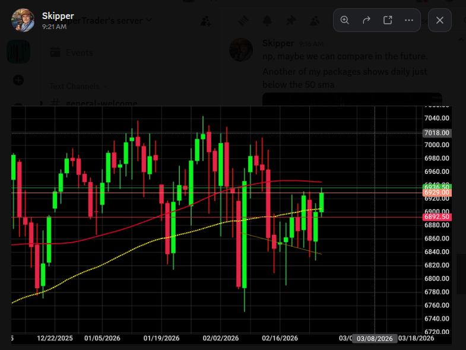Zoom in on the chart image
Viewport: 466px width, 350px height.
pyautogui.click(x=345, y=20)
